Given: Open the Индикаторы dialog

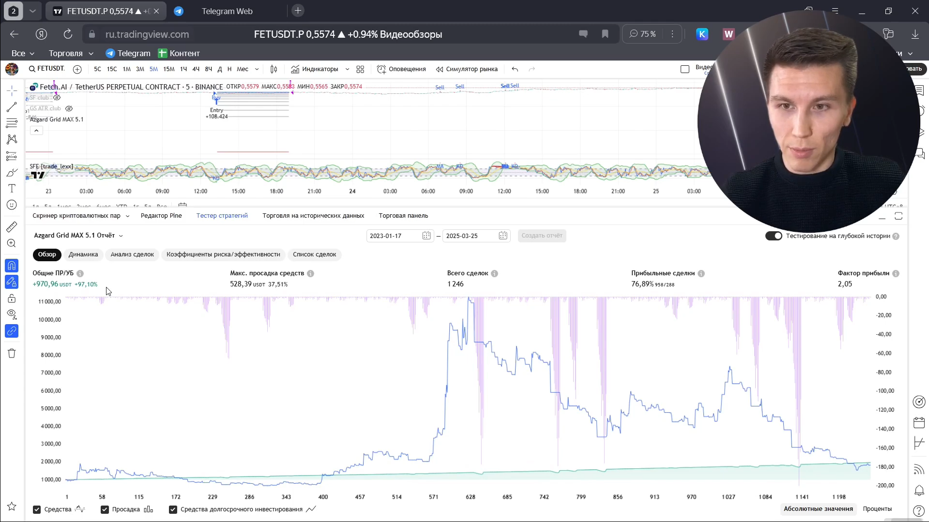Looking at the screenshot, I should 315,69.
